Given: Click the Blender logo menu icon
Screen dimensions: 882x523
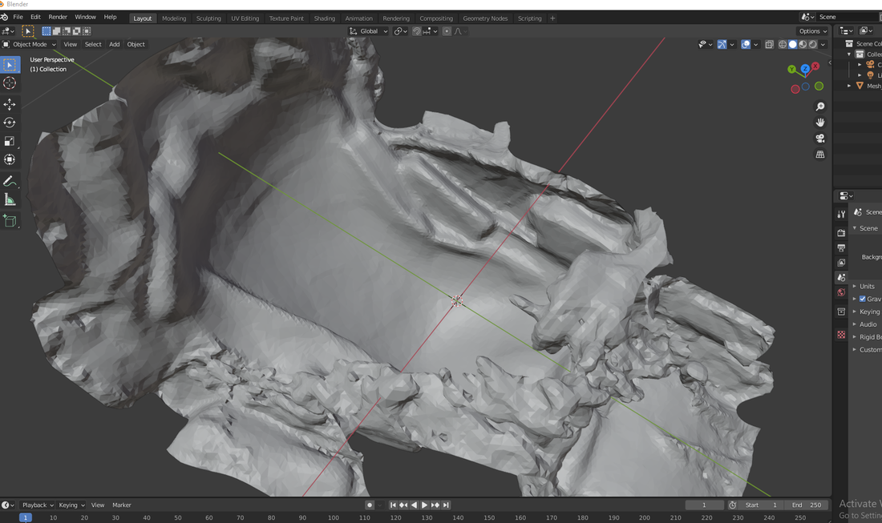Looking at the screenshot, I should click(4, 17).
